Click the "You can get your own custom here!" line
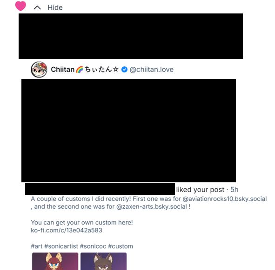The width and height of the screenshot is (275, 270). pyautogui.click(x=82, y=223)
